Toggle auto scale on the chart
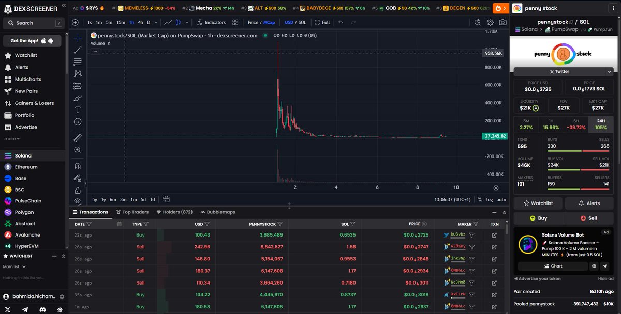 pyautogui.click(x=501, y=199)
